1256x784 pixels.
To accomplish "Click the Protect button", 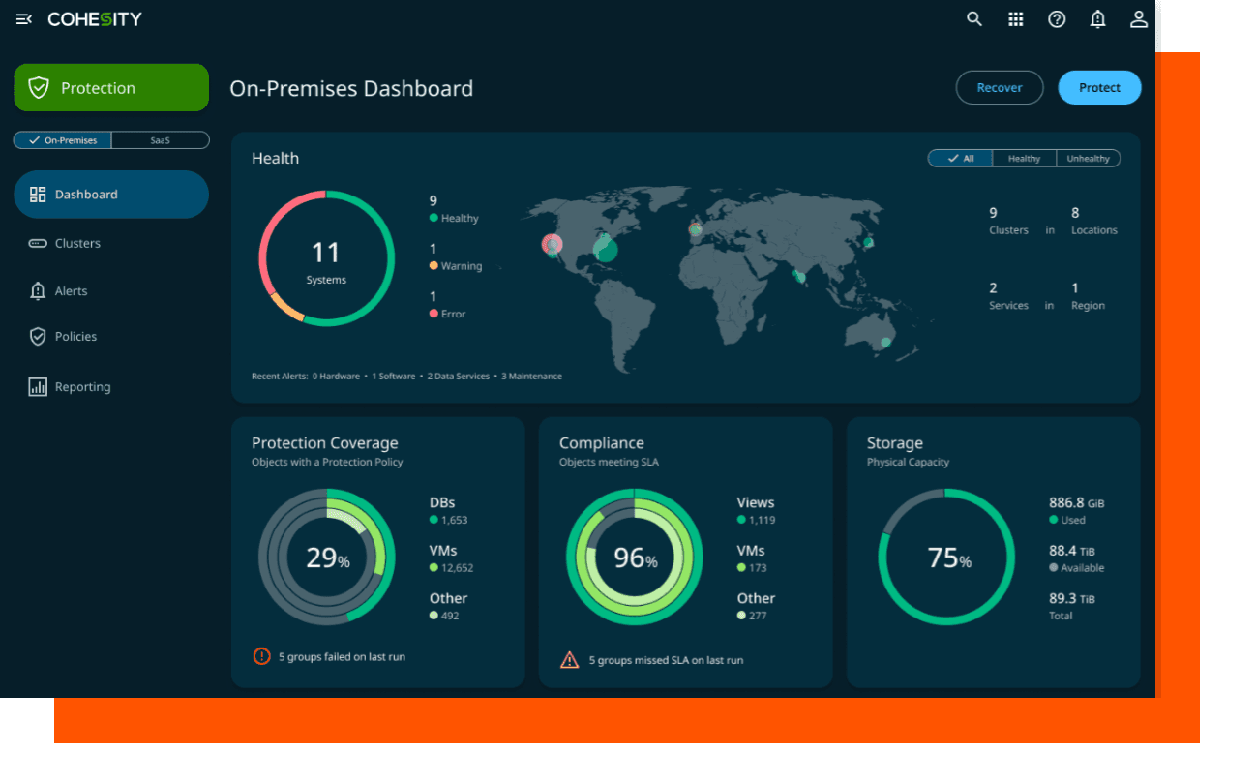I will pos(1099,88).
